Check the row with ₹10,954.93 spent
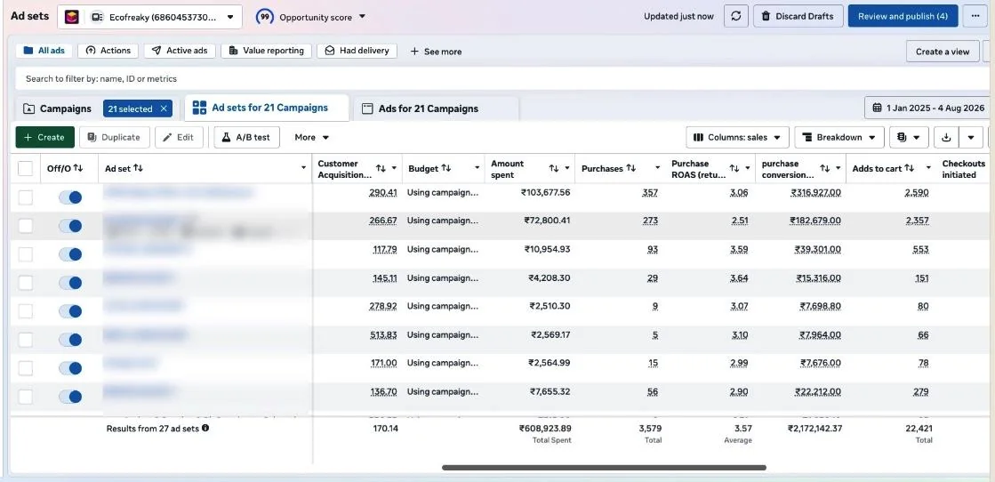Screen dimensions: 995x482 click(x=26, y=254)
